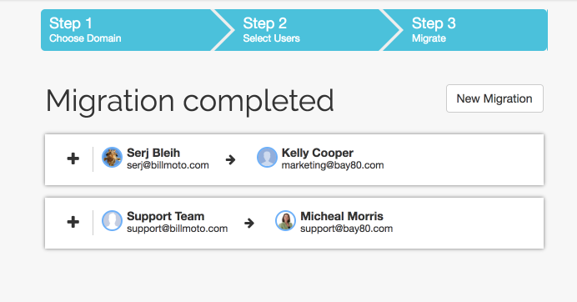577x302 pixels.
Task: Click Kelly Cooper's placeholder avatar
Action: [267, 158]
